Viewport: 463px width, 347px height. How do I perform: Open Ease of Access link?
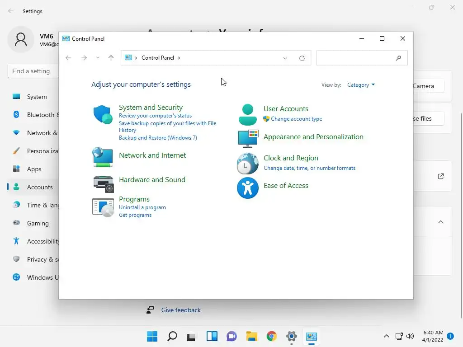pos(286,186)
